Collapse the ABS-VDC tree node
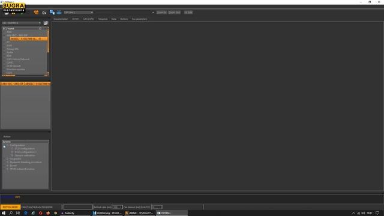The width and height of the screenshot is (384, 216). pos(4,35)
